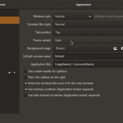Open the Theme variant Dark dropdown

pos(88,40)
